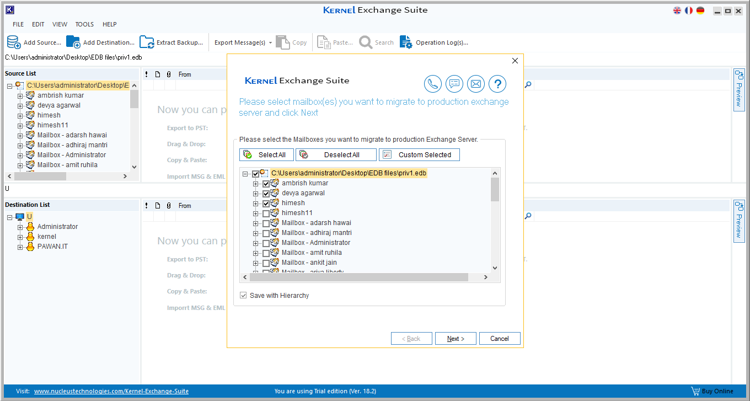Click the importance column icon in destination list header
The image size is (750, 401).
[x=146, y=206]
